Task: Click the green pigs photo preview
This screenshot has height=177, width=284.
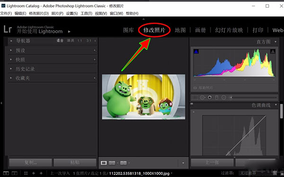Action: pos(143,97)
